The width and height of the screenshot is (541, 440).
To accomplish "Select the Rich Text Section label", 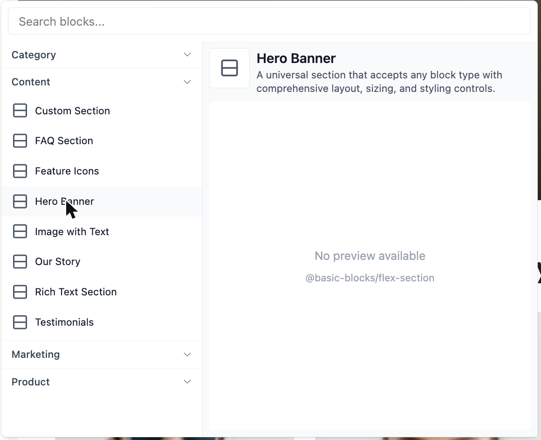I will [x=76, y=292].
